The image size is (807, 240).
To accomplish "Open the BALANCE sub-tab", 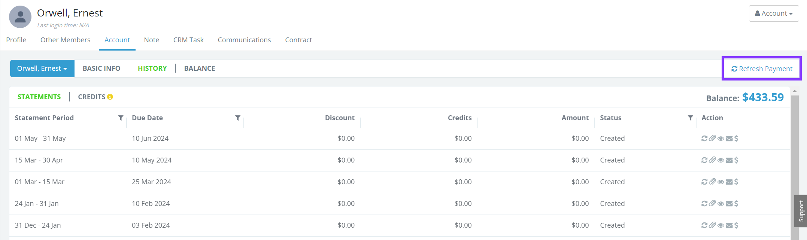I will (200, 69).
